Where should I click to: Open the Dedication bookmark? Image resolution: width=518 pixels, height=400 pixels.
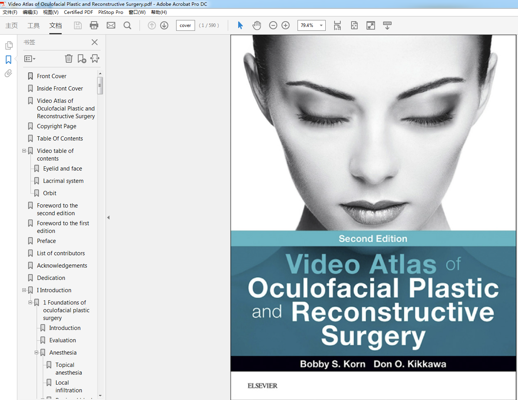pos(51,278)
